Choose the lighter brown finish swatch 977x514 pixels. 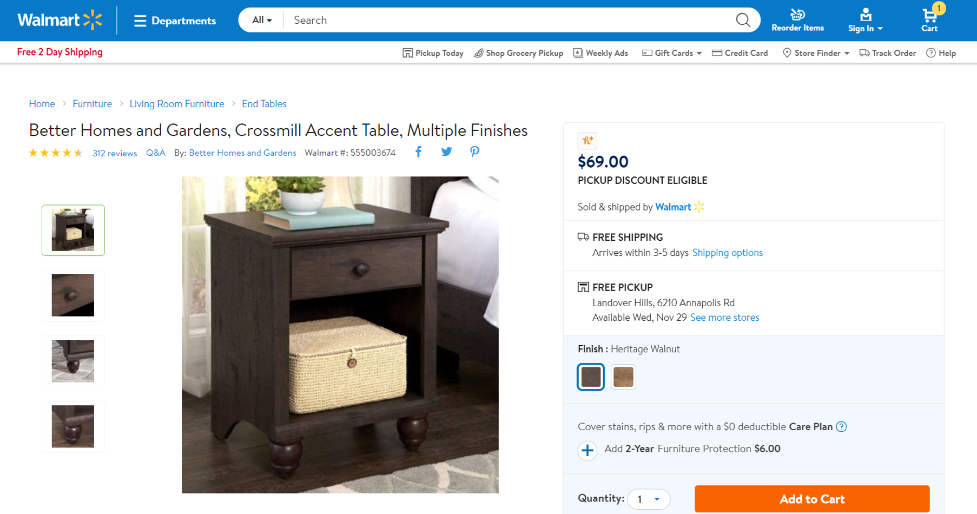[x=623, y=377]
